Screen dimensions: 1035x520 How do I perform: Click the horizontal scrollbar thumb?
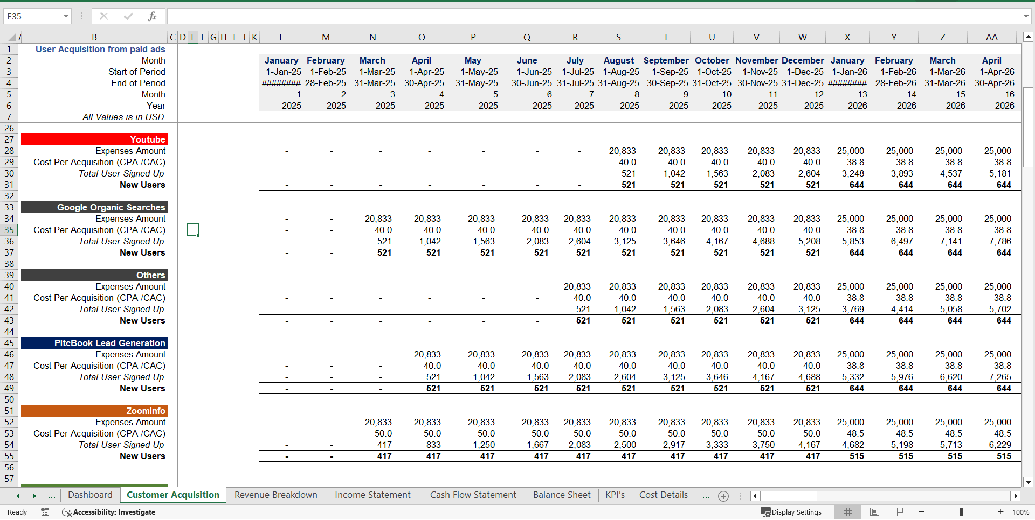[789, 496]
